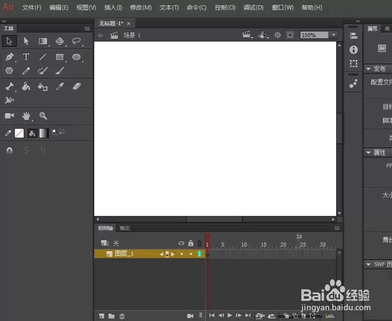Create a new layer folder

pos(111,316)
